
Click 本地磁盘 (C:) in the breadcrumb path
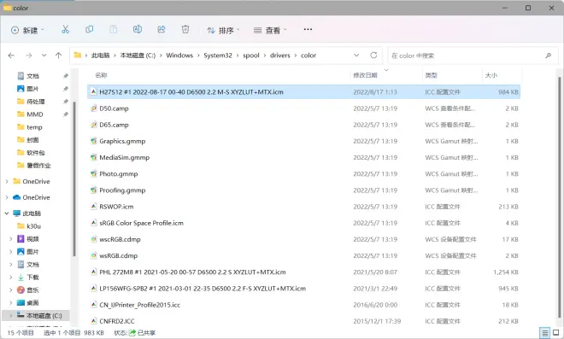click(x=138, y=56)
